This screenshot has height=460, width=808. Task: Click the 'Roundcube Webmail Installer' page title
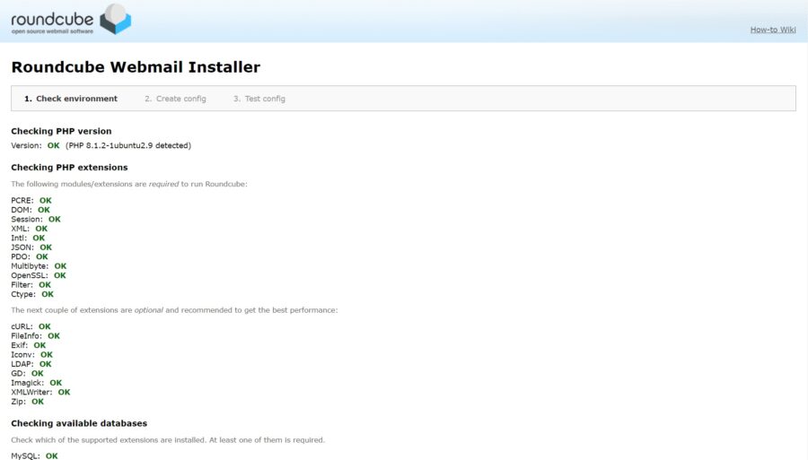[136, 67]
